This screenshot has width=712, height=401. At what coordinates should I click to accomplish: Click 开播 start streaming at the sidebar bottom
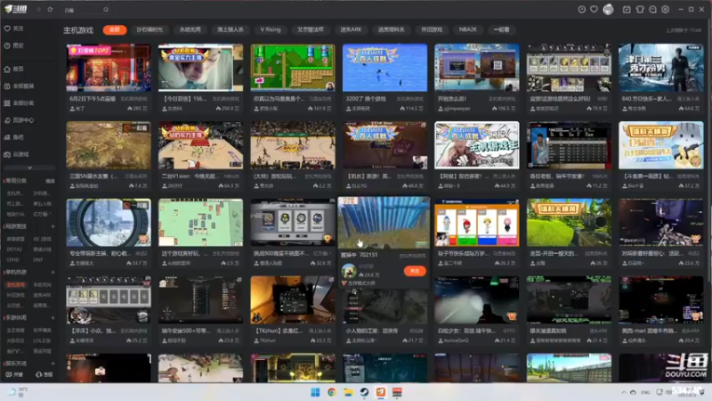14,374
